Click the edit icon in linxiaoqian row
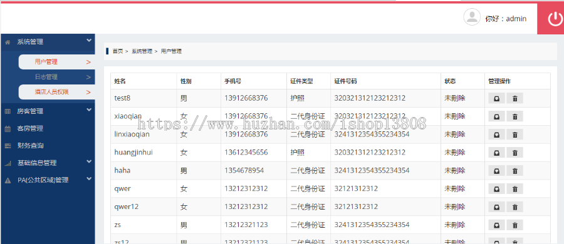 496,135
